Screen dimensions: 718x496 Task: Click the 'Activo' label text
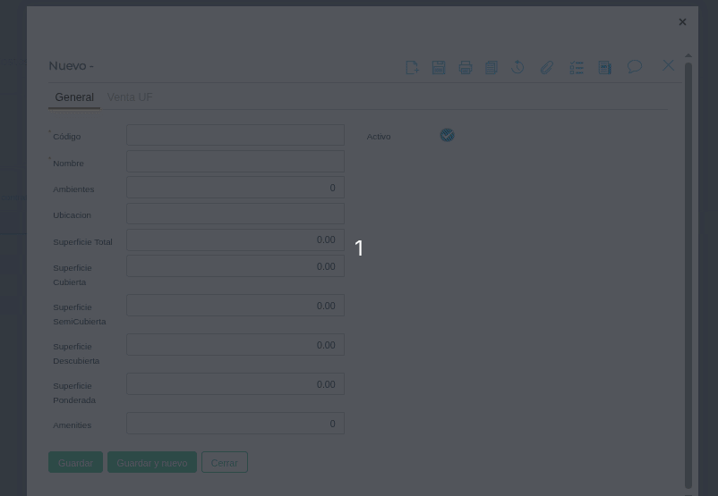click(x=379, y=137)
